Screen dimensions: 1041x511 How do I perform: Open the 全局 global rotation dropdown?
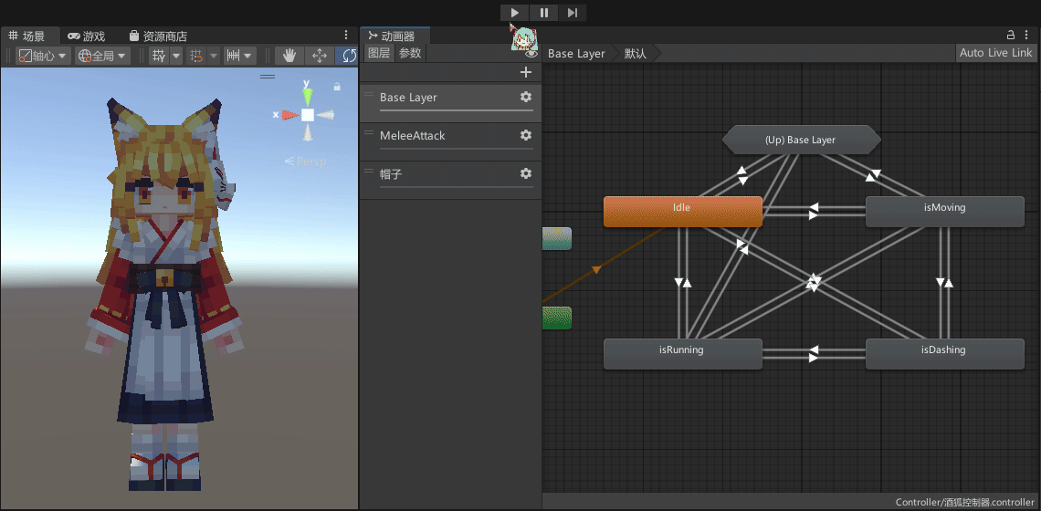pos(103,56)
